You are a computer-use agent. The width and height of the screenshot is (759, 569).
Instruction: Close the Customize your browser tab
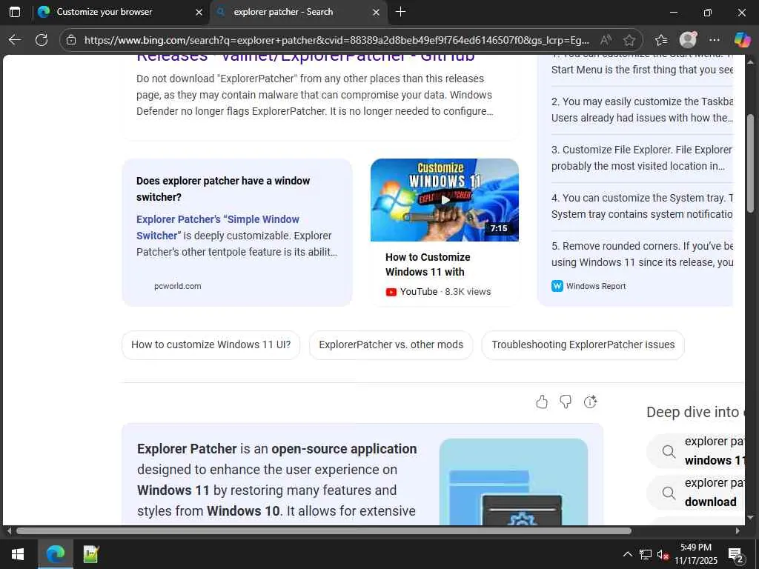tap(199, 12)
